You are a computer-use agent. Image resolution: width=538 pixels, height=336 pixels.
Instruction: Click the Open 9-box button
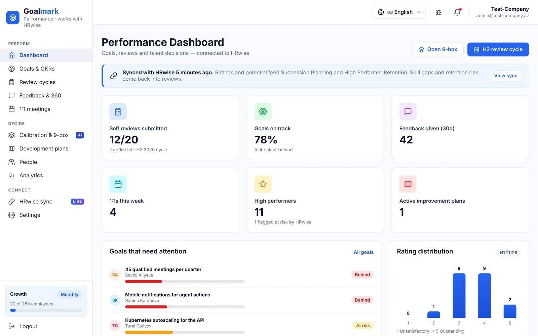point(438,49)
